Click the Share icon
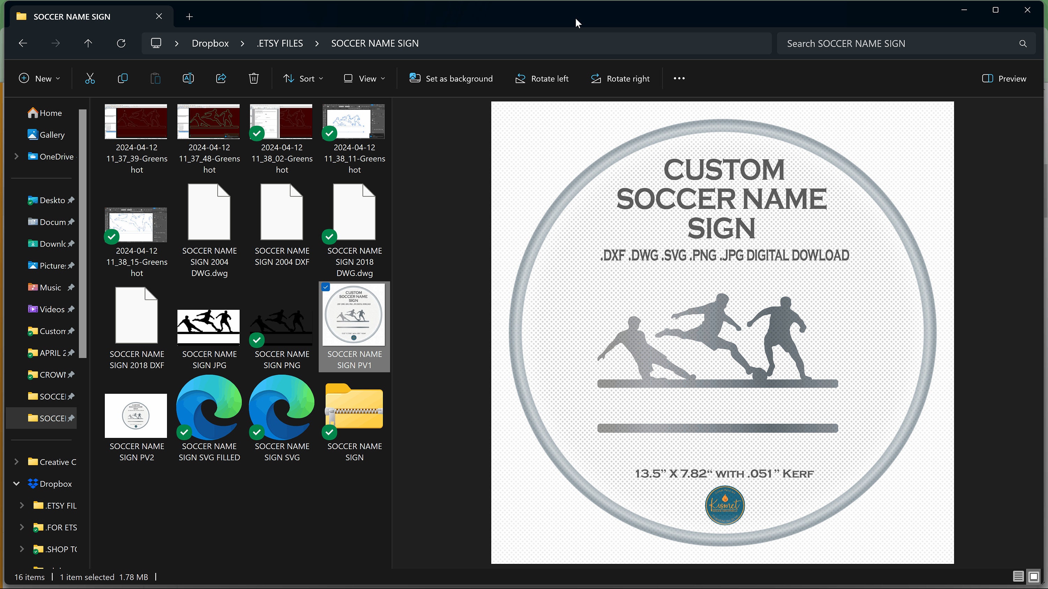1048x589 pixels. click(220, 78)
